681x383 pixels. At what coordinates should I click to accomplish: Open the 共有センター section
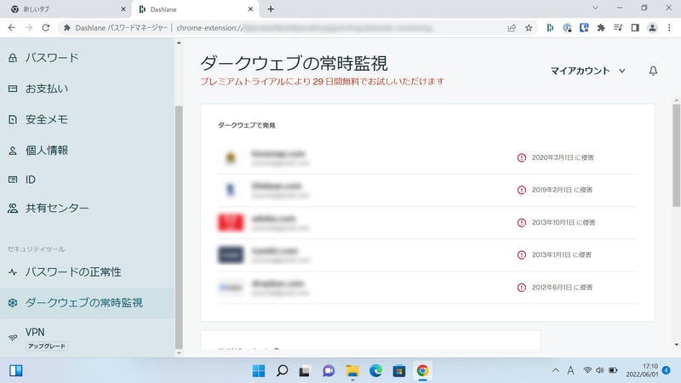[57, 208]
